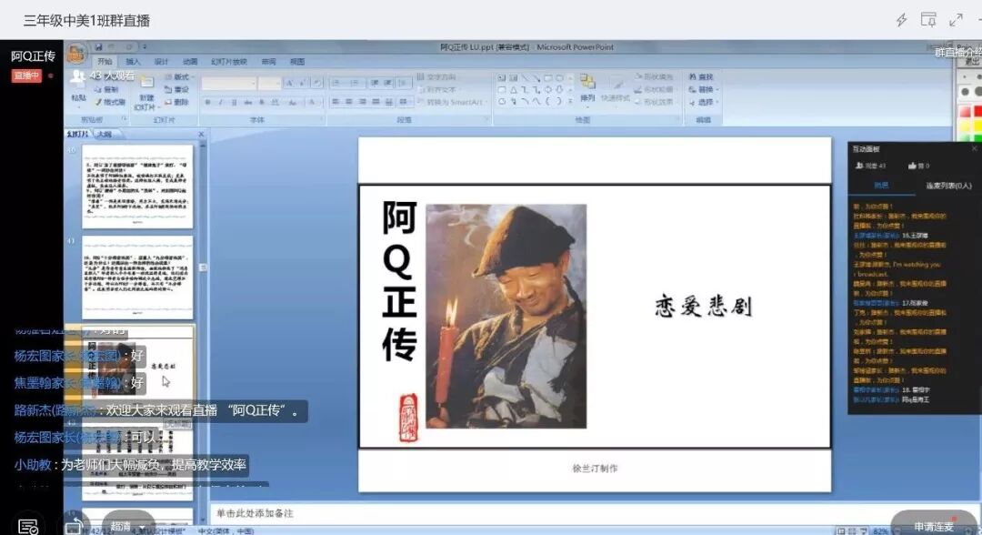Click 重设 reset slide button
This screenshot has height=535, width=982.
click(x=176, y=89)
